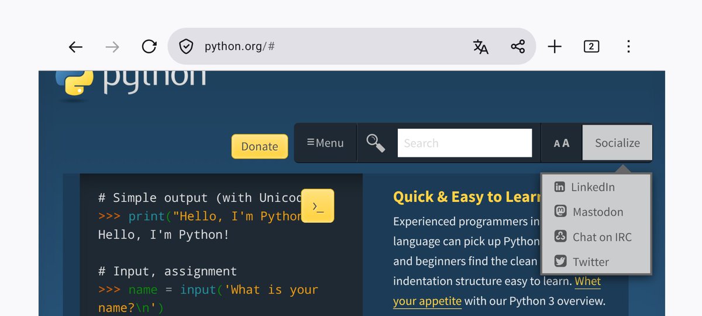Open a new tab with plus icon
The image size is (702, 316).
pos(555,47)
